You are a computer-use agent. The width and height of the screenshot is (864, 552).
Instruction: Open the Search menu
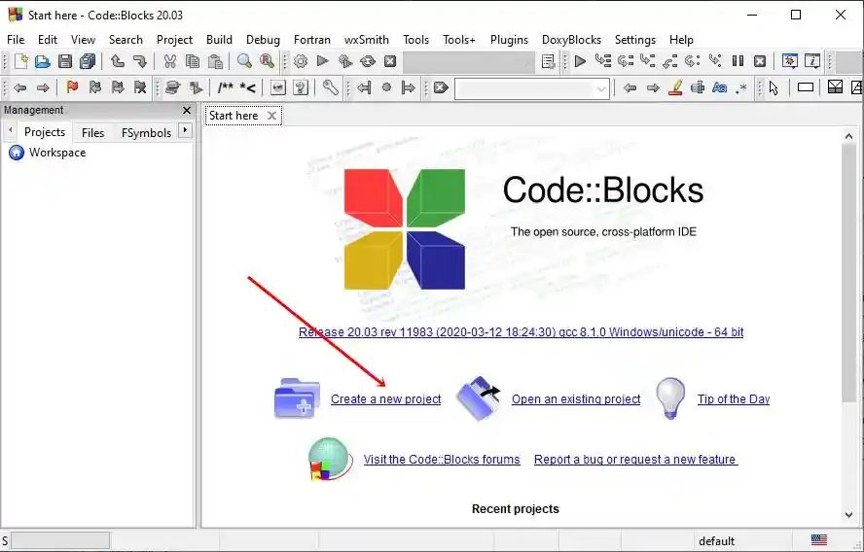tap(126, 40)
